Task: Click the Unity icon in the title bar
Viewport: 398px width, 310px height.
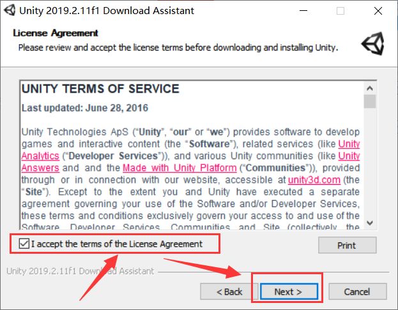Action: point(10,11)
